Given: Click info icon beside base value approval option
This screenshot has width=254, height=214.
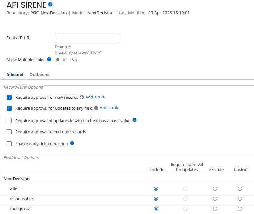Looking at the screenshot, I should coord(135,120).
